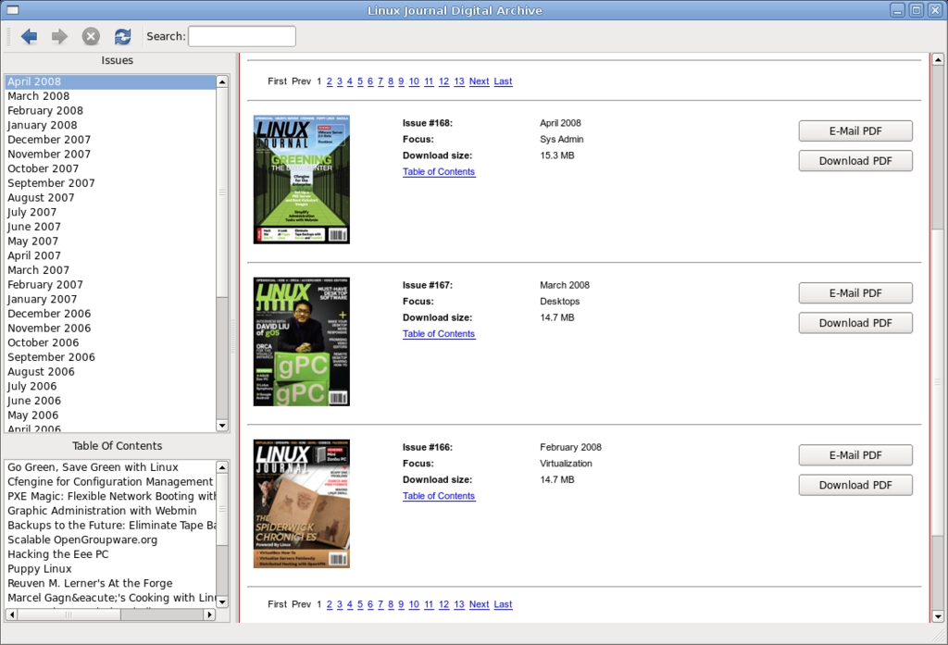Select March 2008 in the Issues list
Viewport: 948px width, 645px height.
[39, 96]
